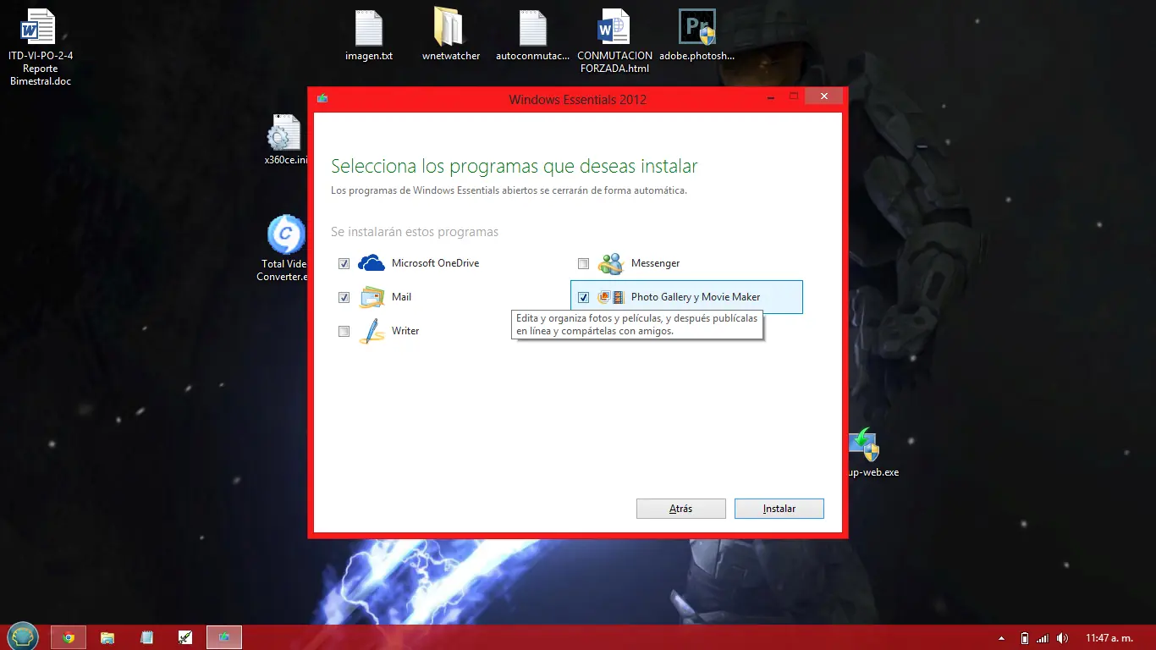Screen dimensions: 1156x650
Task: Open File Explorer from the taskbar
Action: [x=107, y=637]
